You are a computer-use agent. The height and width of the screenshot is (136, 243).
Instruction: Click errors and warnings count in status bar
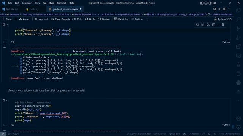[14, 134]
